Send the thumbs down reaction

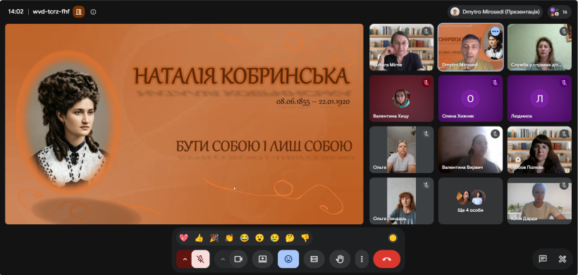pyautogui.click(x=305, y=238)
